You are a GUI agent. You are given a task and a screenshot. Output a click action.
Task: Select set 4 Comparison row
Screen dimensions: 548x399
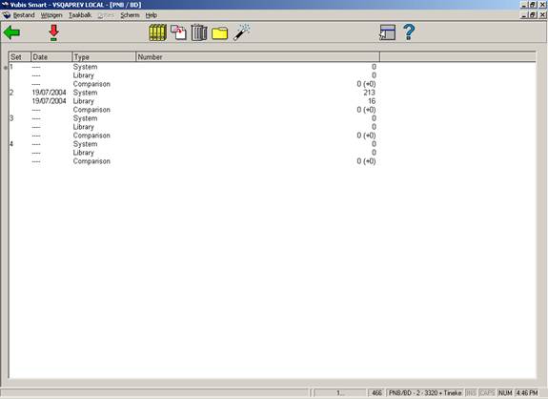coord(194,161)
